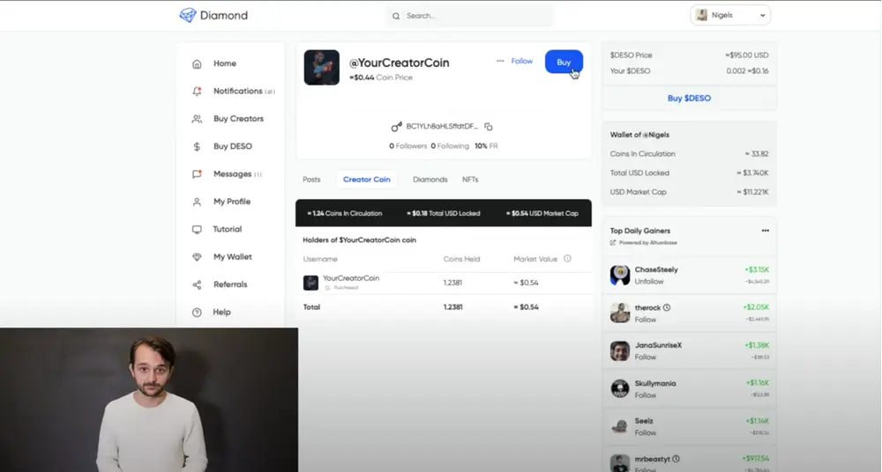The image size is (882, 472).
Task: Click the 0 Followers count
Action: pyautogui.click(x=407, y=146)
